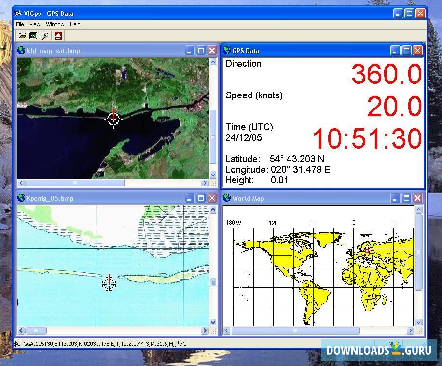Screen dimensions: 442x366
Task: Open the View menu
Action: (35, 24)
